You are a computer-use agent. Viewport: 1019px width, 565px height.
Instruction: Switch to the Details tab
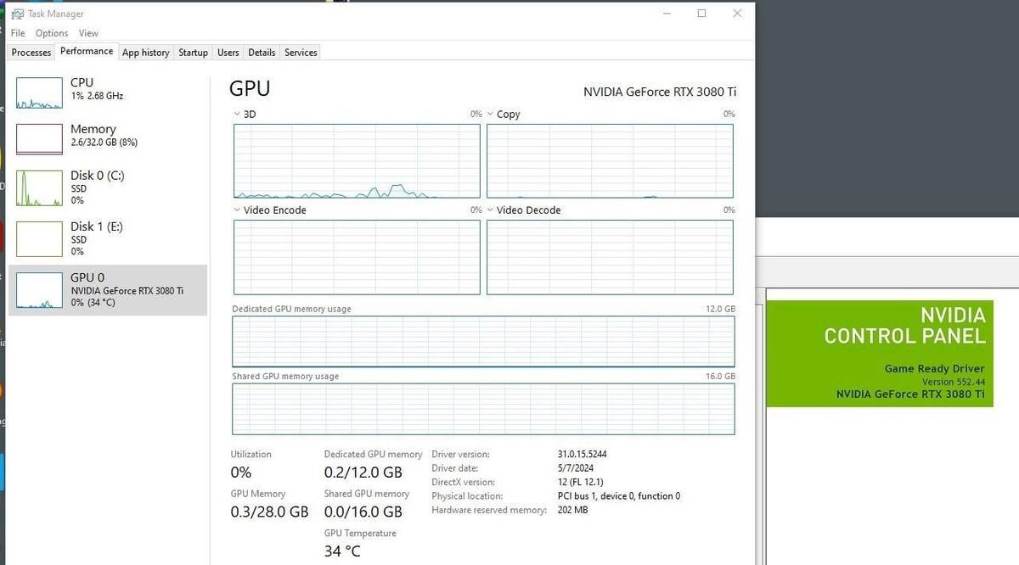point(262,53)
